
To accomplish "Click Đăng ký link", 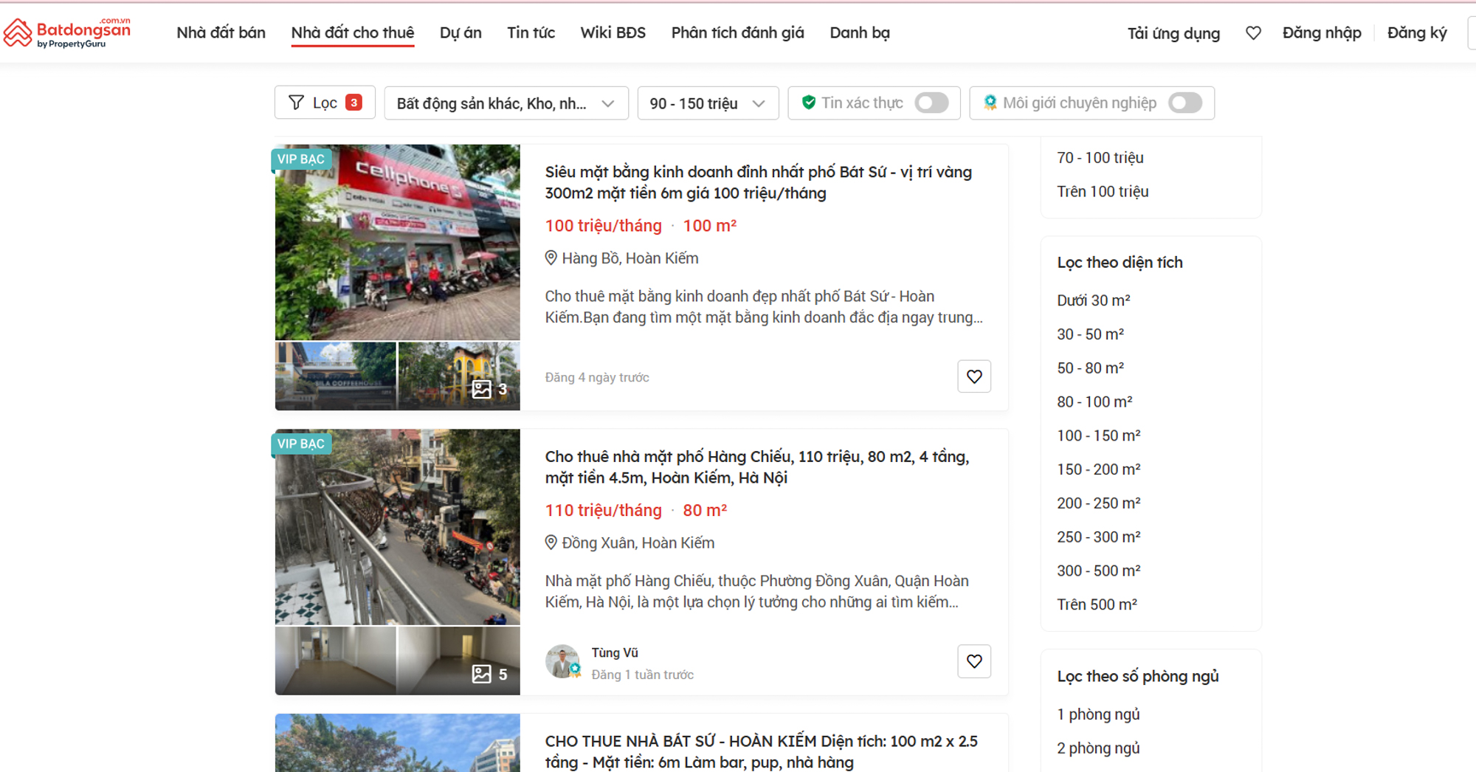I will pos(1417,32).
